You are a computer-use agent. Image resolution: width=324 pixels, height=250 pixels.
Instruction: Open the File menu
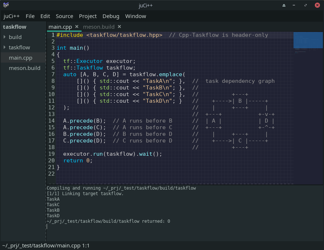coord(30,16)
